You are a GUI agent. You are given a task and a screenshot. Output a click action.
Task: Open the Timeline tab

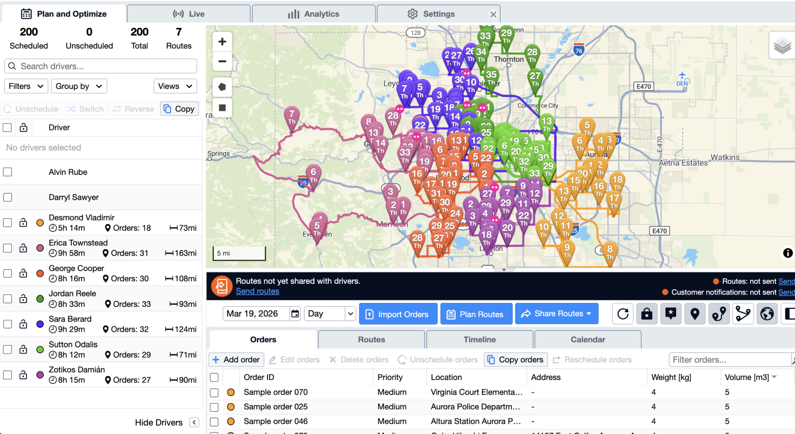480,339
